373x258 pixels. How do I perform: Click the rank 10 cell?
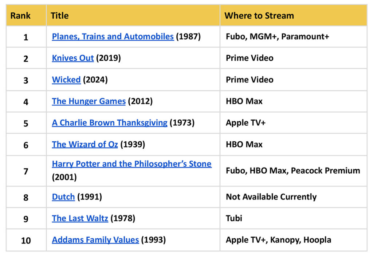pyautogui.click(x=26, y=240)
